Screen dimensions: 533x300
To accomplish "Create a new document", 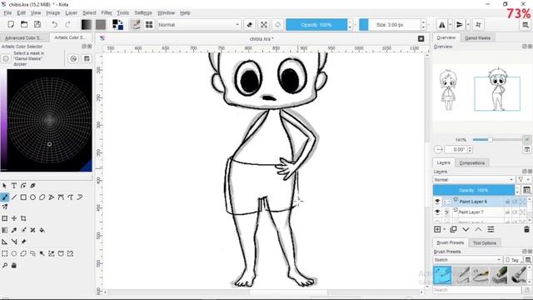I will pyautogui.click(x=11, y=24).
